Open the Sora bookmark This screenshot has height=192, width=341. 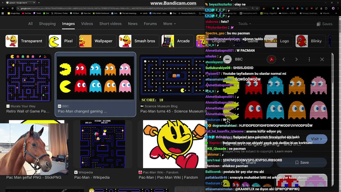click(x=114, y=13)
